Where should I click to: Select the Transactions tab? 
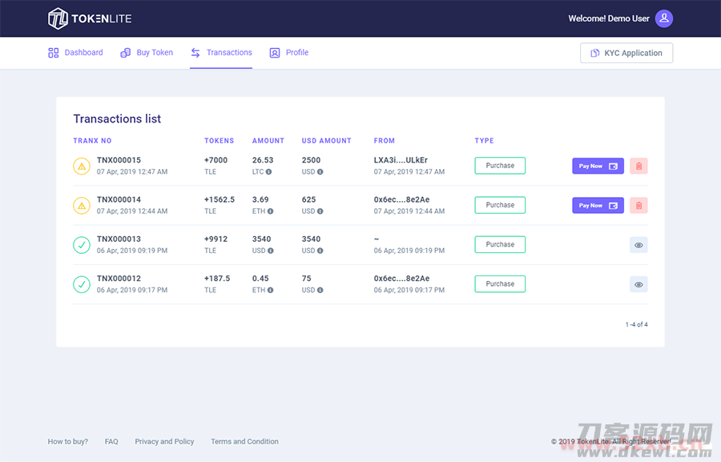pos(221,53)
